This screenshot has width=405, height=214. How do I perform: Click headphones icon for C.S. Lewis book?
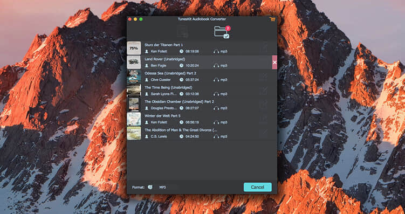tap(216, 136)
